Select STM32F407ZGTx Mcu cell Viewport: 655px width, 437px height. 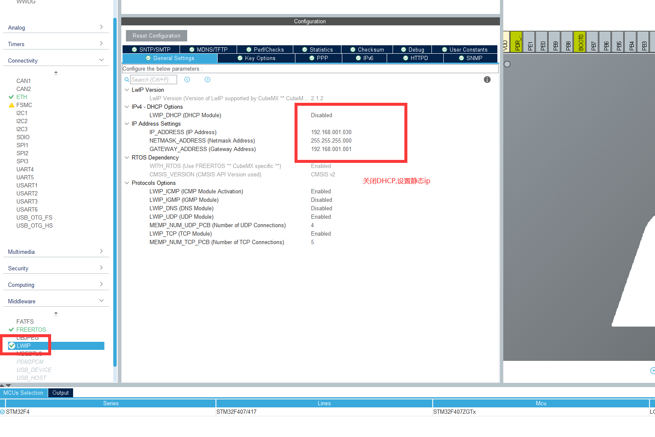click(541, 412)
